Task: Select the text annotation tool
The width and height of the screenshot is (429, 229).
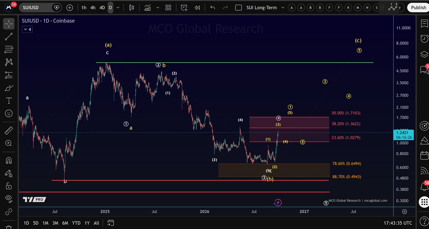Action: point(9,100)
